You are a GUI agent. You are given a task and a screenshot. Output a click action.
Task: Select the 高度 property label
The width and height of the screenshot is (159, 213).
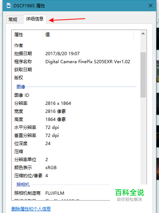(19, 119)
